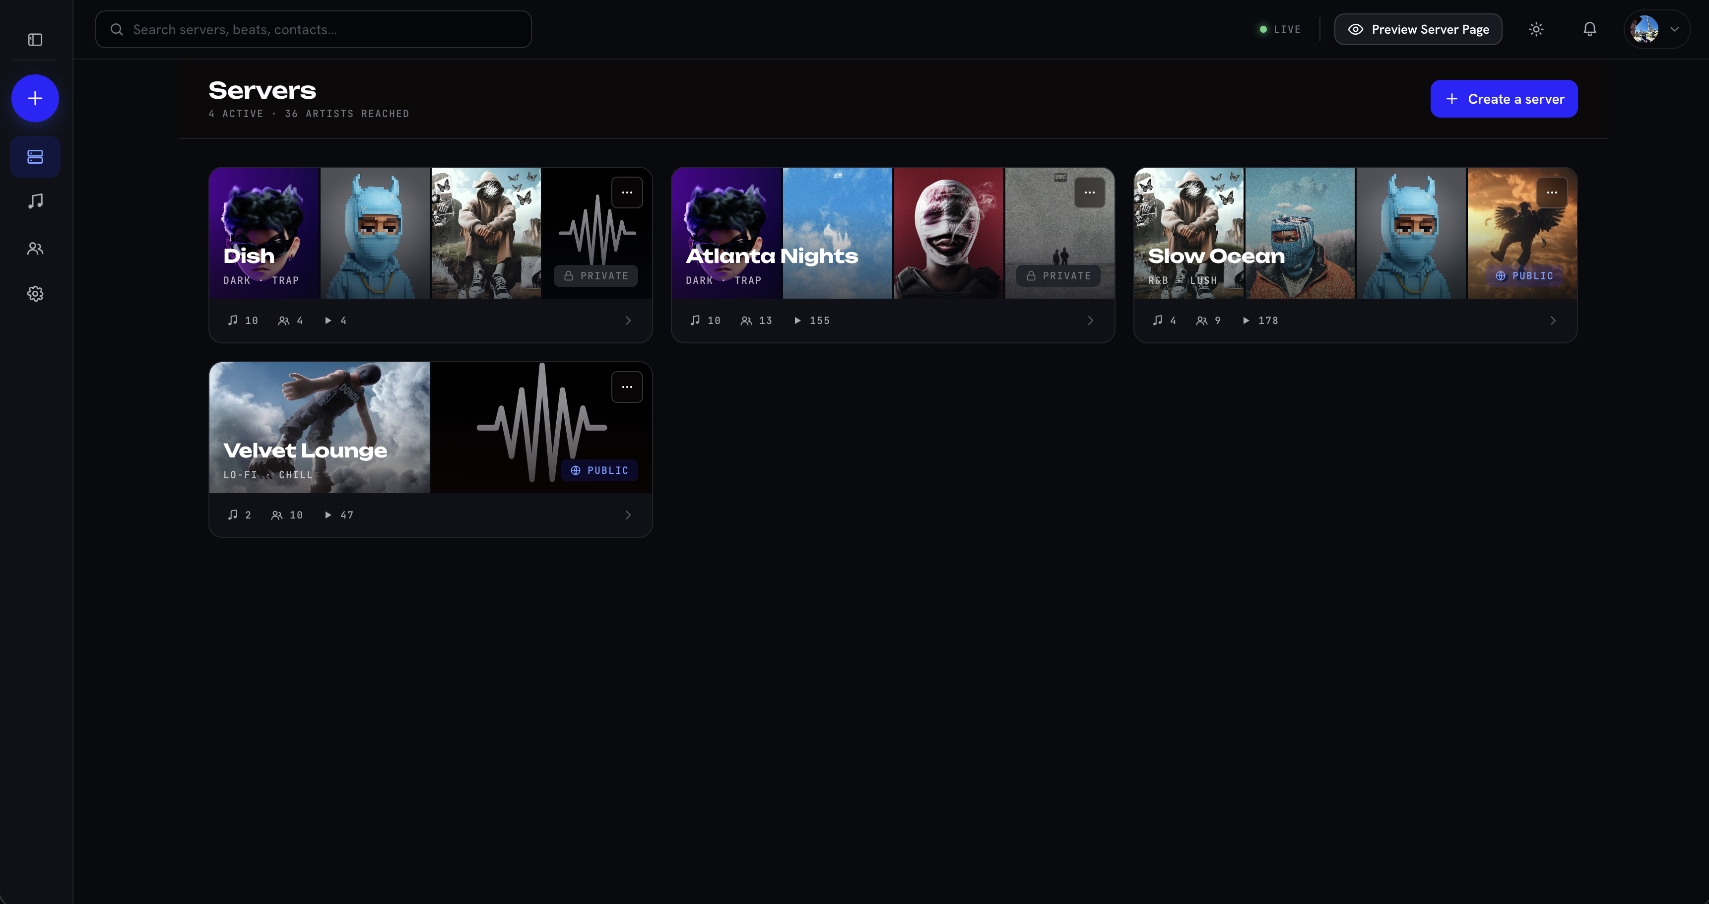
Task: Open Velvet Lounge via chevron arrow
Action: click(628, 515)
